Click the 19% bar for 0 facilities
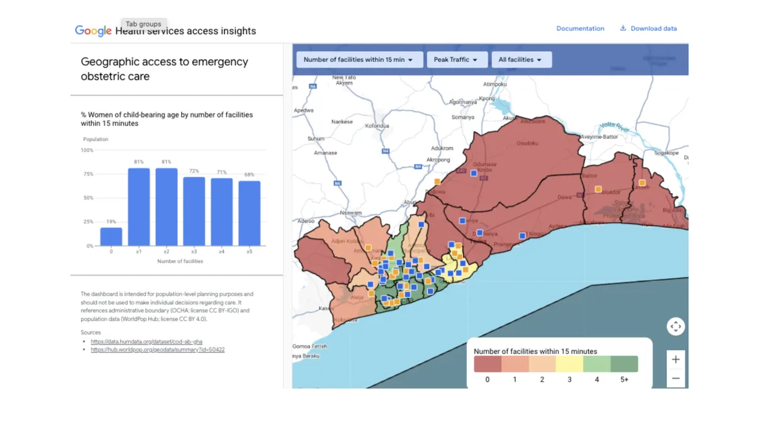 pos(111,237)
